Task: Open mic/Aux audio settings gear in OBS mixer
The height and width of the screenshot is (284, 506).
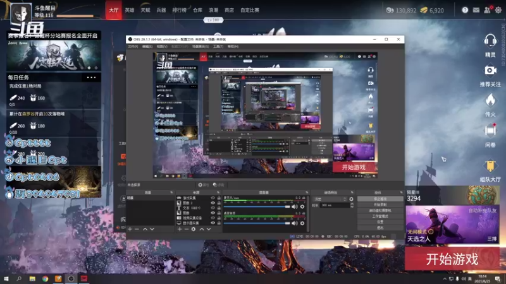Action: [302, 207]
